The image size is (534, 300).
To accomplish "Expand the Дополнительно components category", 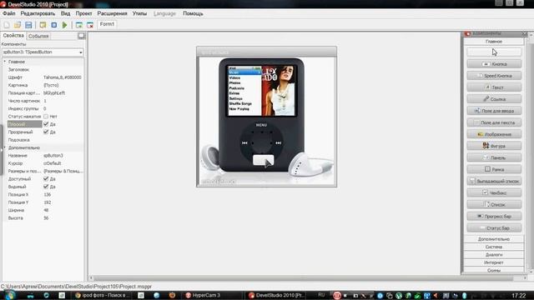I will [x=493, y=239].
